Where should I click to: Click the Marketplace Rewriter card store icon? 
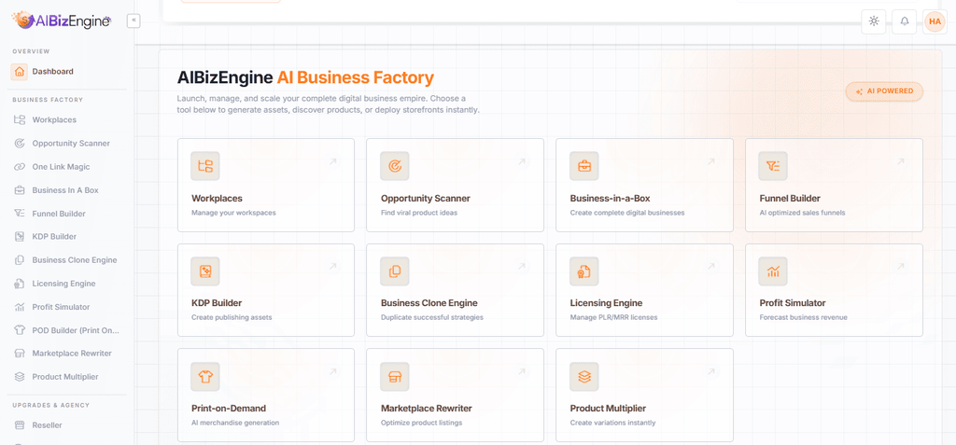click(x=395, y=377)
